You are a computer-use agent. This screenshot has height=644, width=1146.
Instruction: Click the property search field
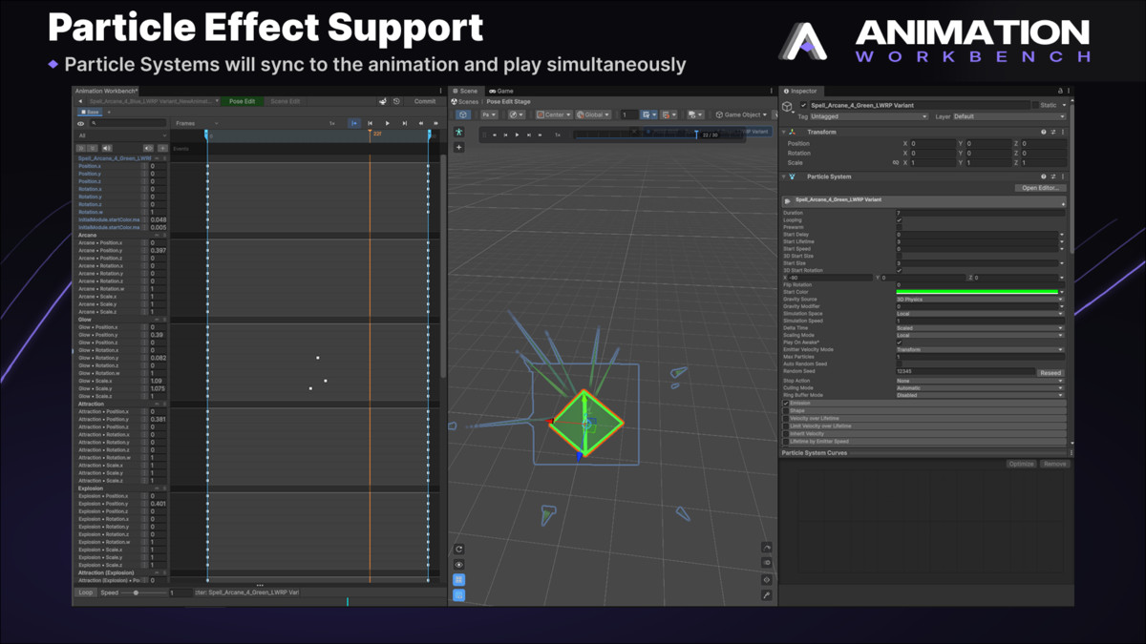coord(128,123)
